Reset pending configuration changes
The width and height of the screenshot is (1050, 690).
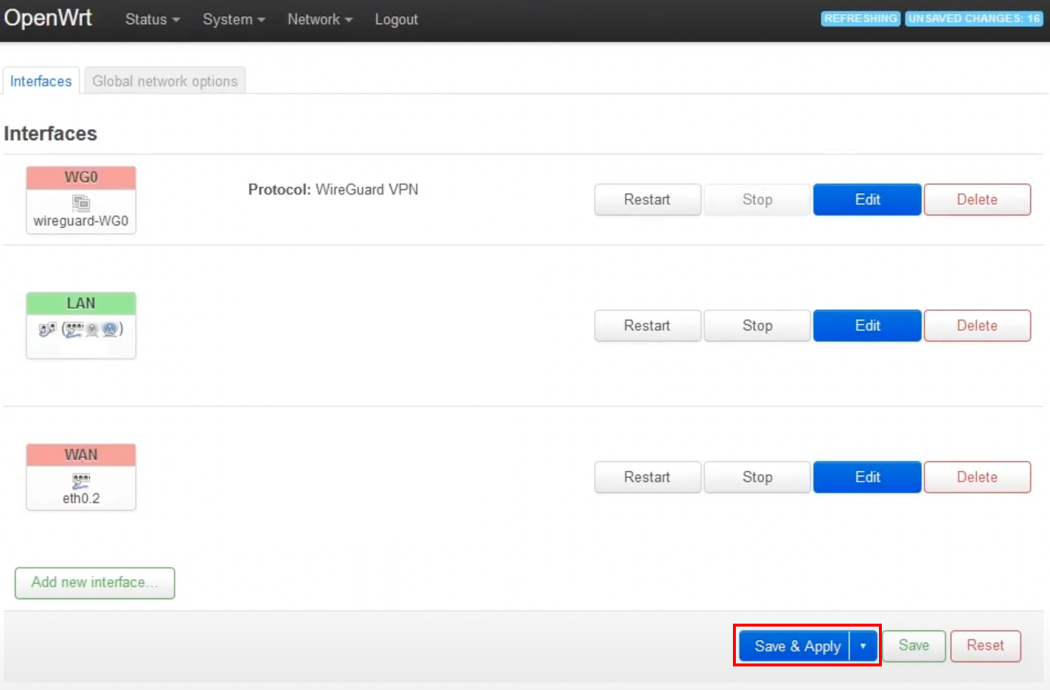pos(985,646)
